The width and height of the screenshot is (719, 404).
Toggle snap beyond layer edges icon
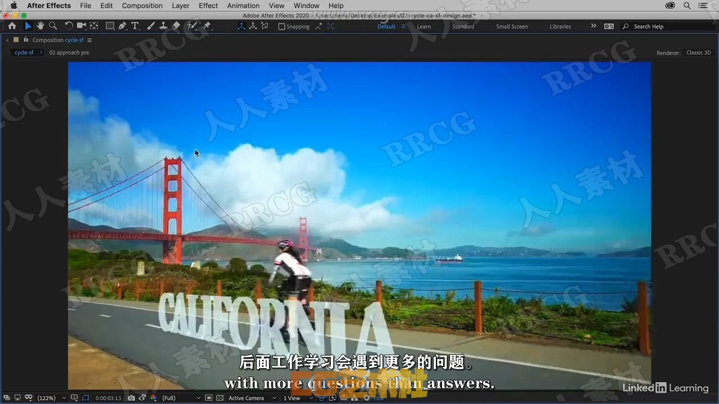pyautogui.click(x=318, y=26)
